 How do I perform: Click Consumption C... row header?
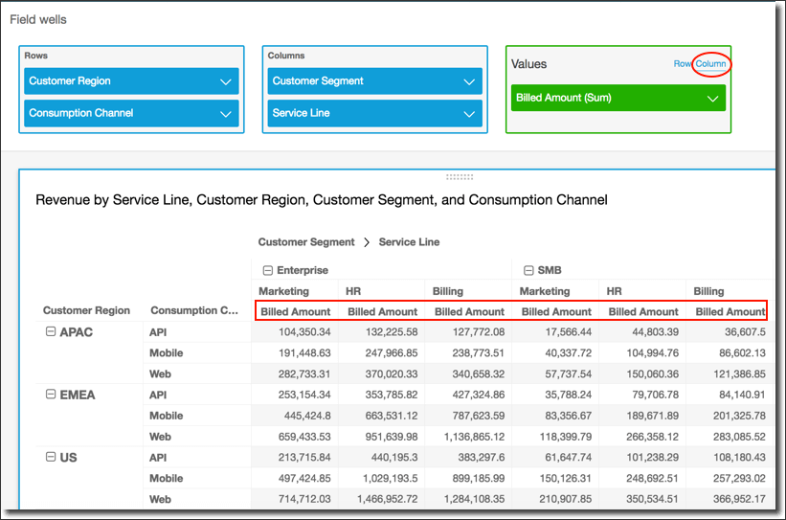194,310
